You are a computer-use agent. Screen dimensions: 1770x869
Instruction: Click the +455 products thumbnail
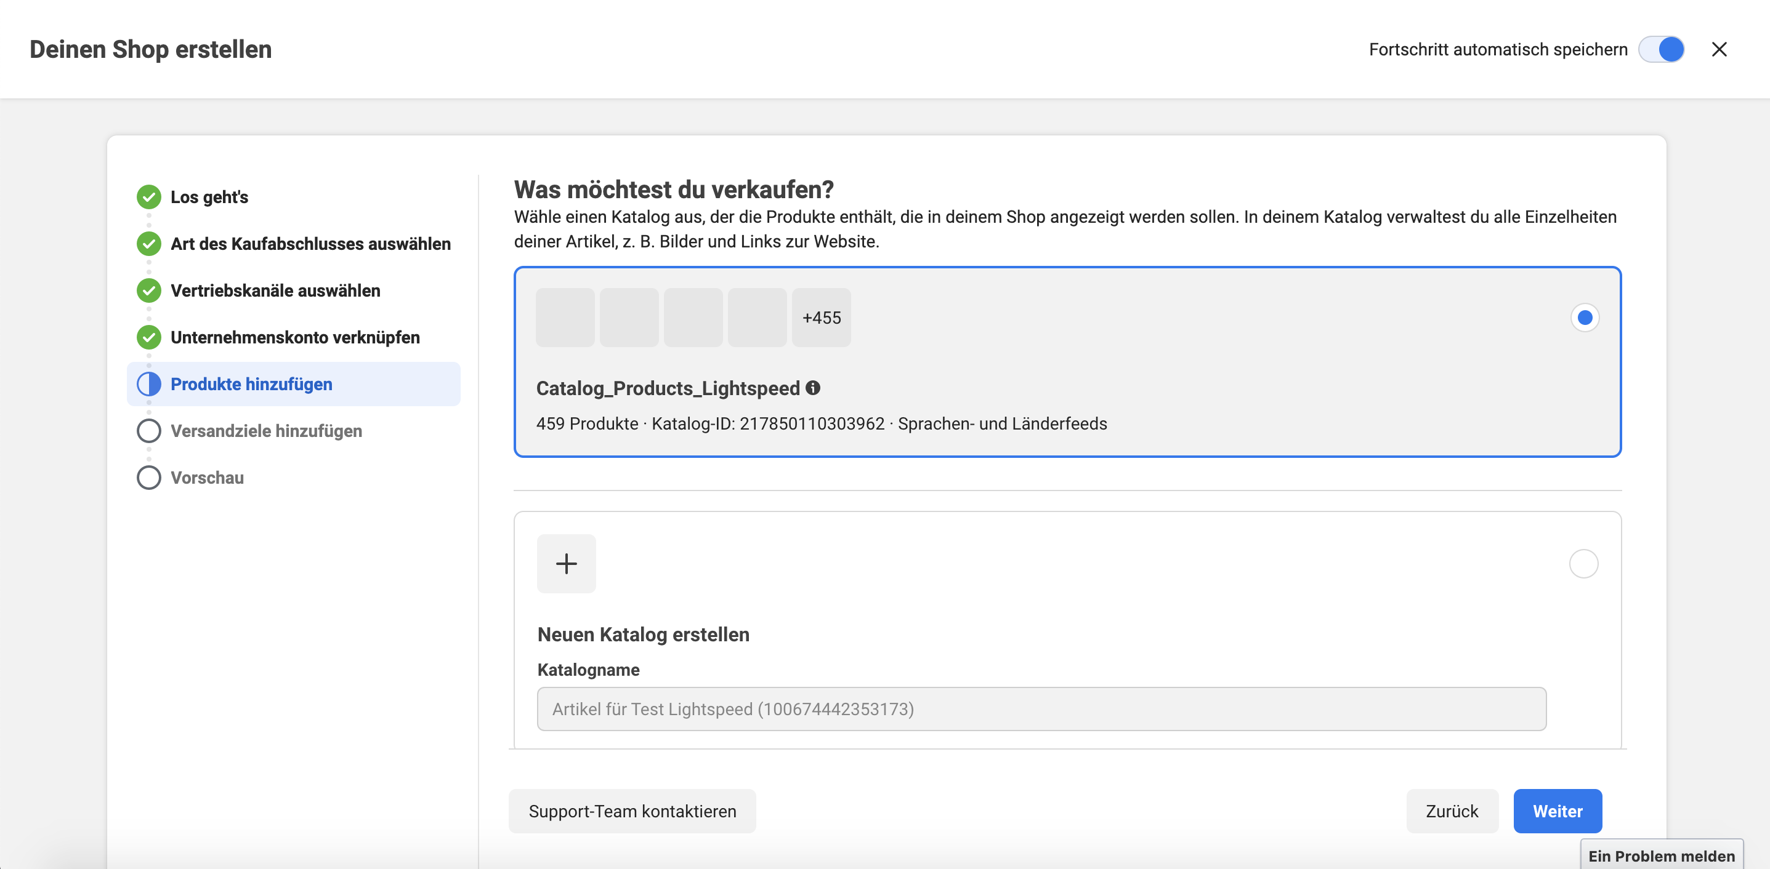[821, 317]
